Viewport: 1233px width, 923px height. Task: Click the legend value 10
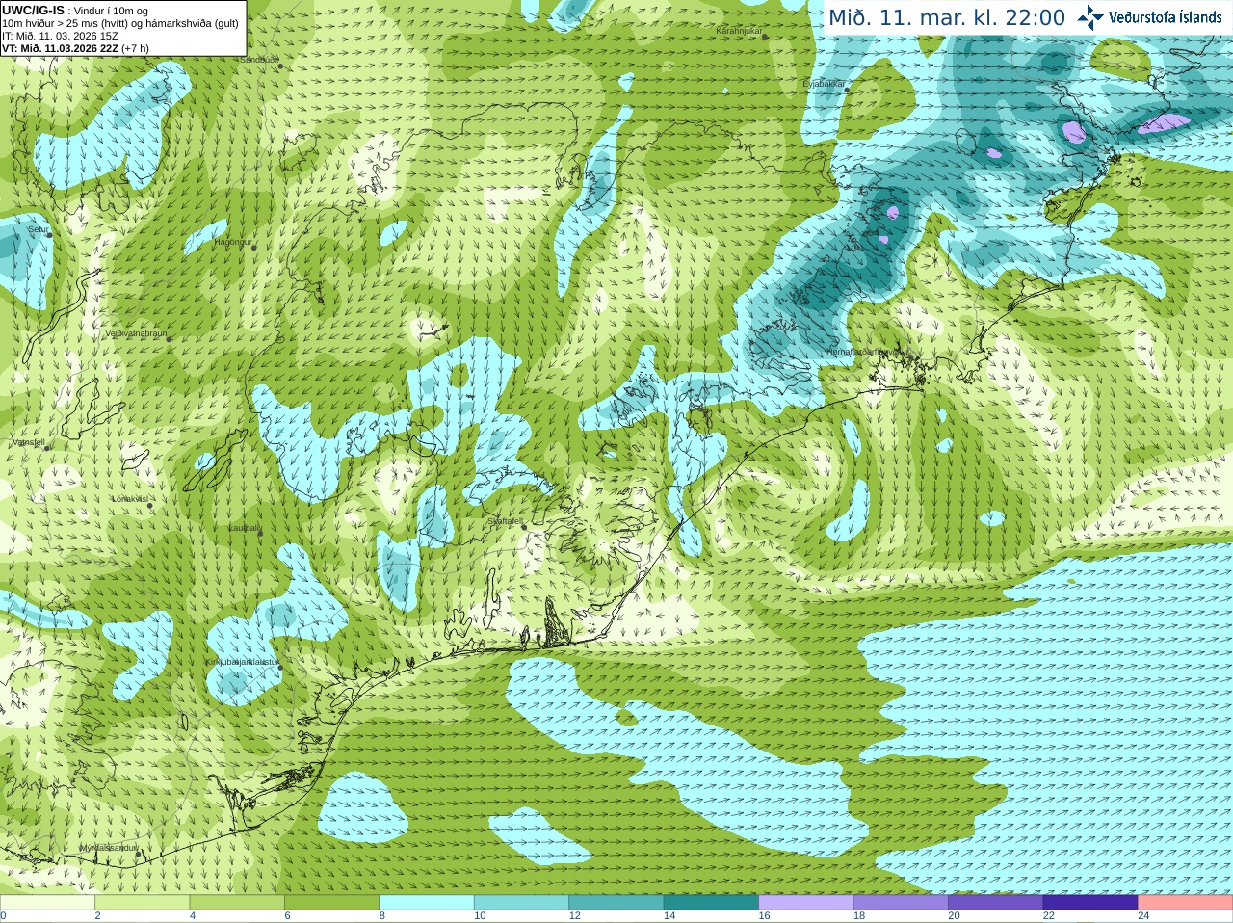(480, 916)
